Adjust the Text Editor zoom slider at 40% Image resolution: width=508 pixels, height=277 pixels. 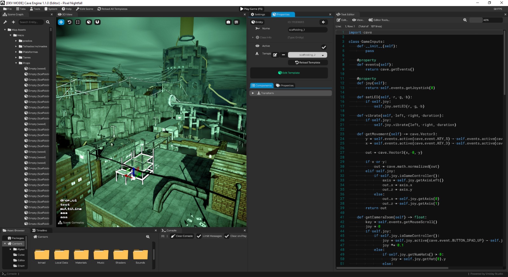click(486, 20)
